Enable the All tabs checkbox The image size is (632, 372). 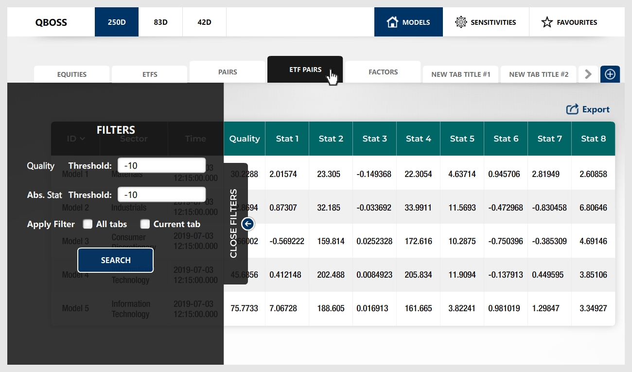pos(88,224)
